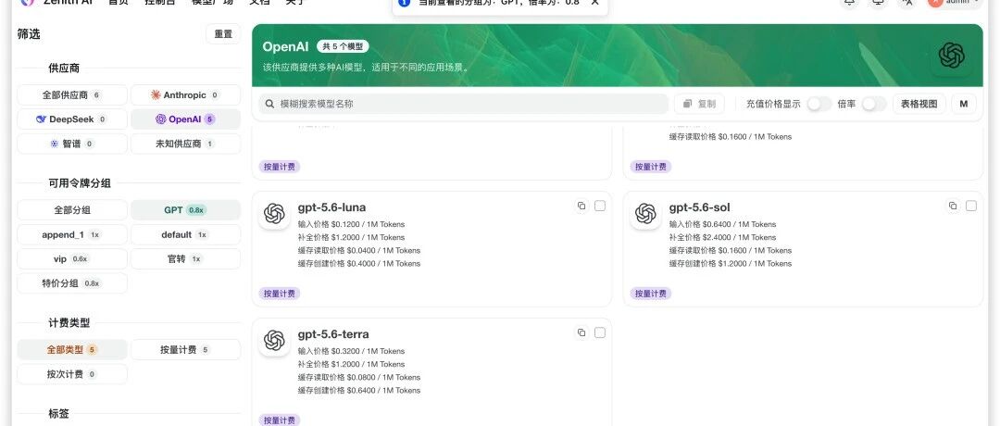Select the gpt-5.6-sol checkbox
This screenshot has height=426, width=1000.
click(x=970, y=206)
